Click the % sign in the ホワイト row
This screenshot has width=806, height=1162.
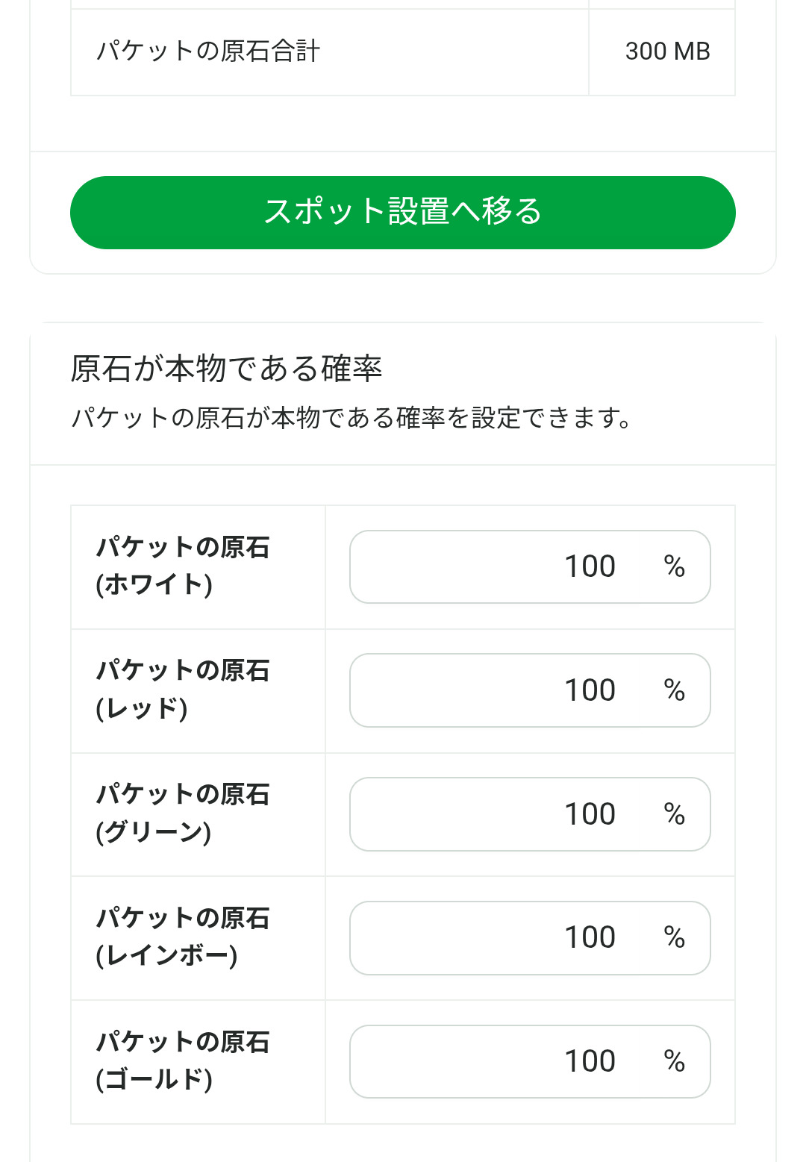tap(674, 567)
